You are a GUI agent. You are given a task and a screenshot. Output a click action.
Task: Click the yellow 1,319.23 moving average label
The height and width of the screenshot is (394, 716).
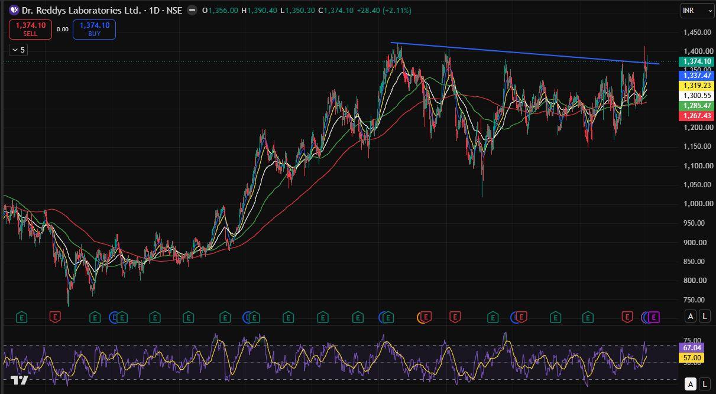696,86
